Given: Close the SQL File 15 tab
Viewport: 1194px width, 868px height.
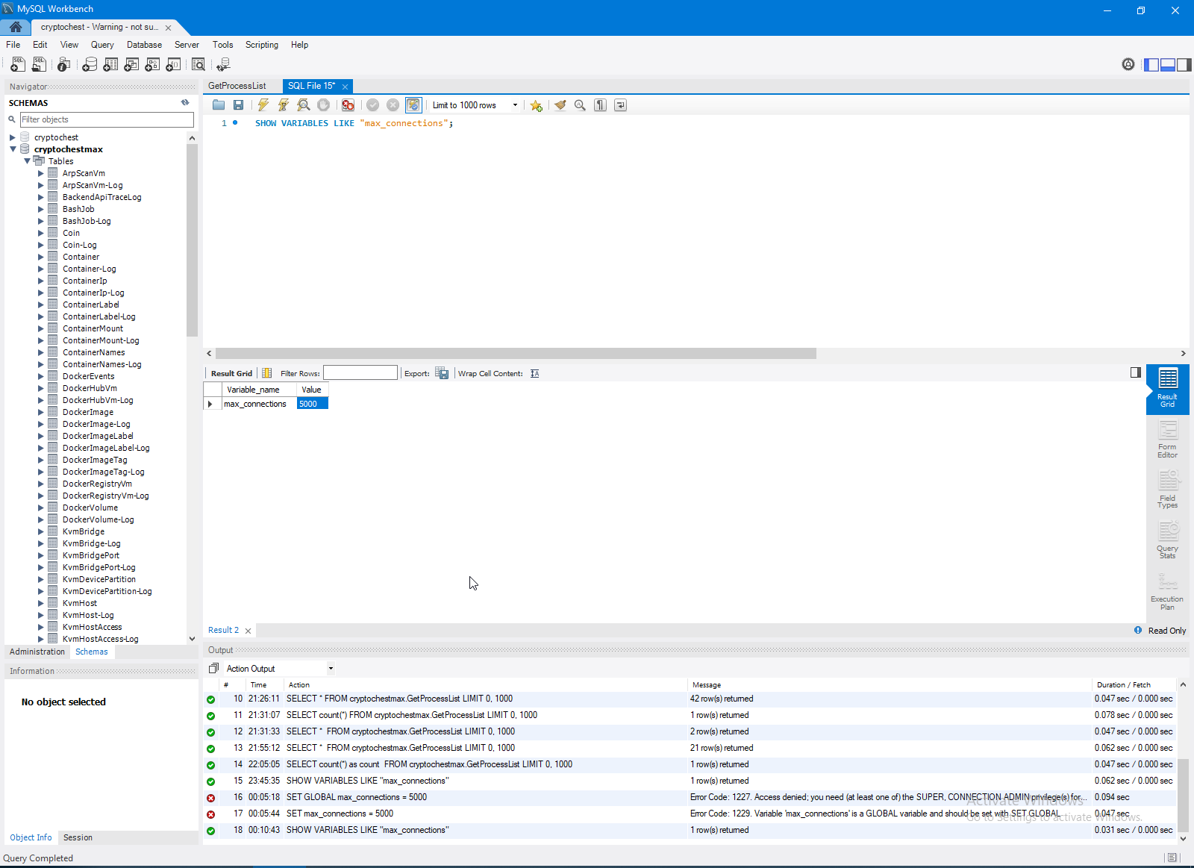Looking at the screenshot, I should 345,87.
